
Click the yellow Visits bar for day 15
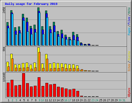tap(61, 67)
